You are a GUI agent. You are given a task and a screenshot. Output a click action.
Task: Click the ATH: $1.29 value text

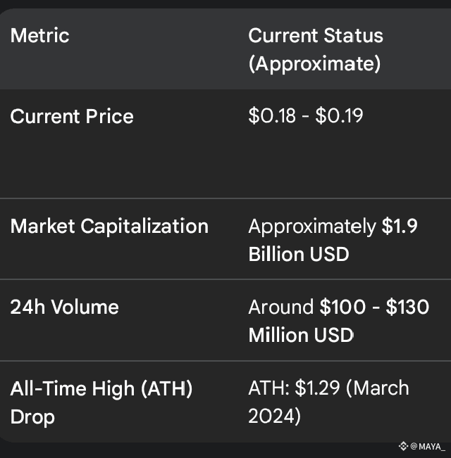coord(295,388)
